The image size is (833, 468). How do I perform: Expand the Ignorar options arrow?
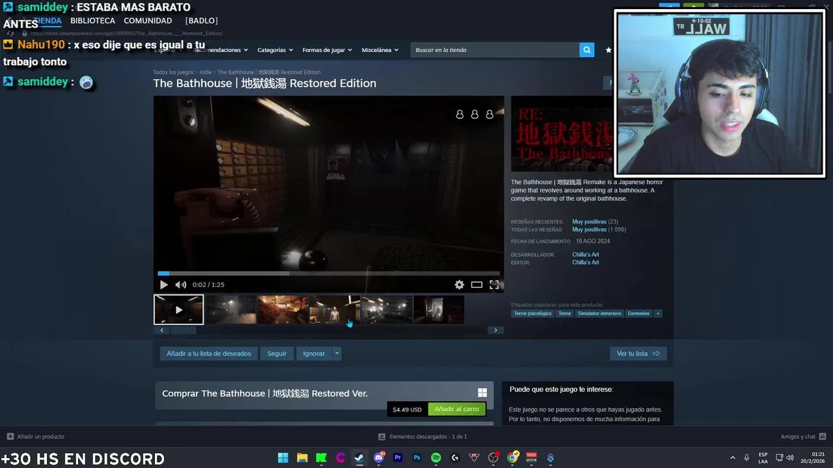pos(336,354)
